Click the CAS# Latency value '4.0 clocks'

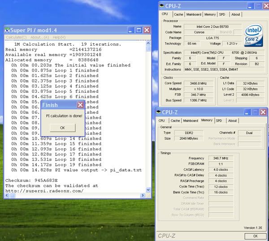tap(221, 170)
